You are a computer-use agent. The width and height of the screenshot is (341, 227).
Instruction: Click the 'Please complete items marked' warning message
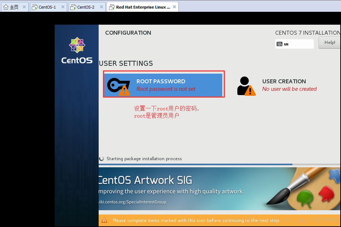(x=196, y=221)
